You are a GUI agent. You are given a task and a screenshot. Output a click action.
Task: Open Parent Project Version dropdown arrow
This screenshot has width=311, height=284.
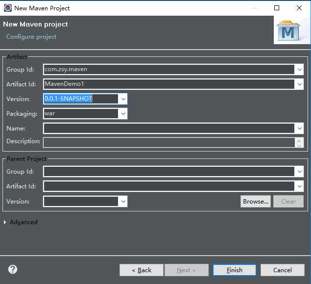pyautogui.click(x=123, y=202)
